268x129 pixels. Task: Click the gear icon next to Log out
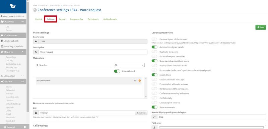click(25, 127)
